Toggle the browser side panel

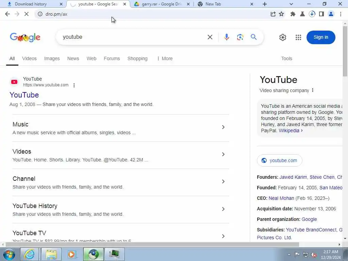pyautogui.click(x=321, y=14)
